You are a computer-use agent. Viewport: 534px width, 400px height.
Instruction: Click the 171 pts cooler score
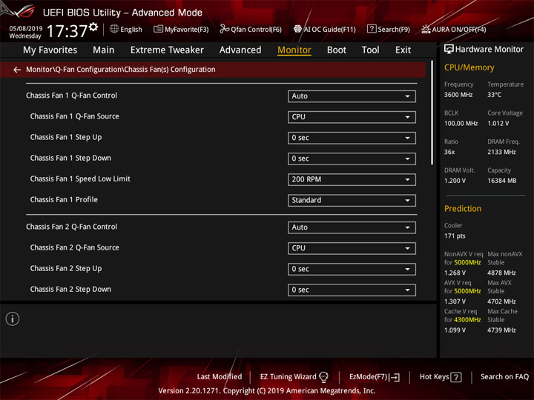pyautogui.click(x=455, y=236)
